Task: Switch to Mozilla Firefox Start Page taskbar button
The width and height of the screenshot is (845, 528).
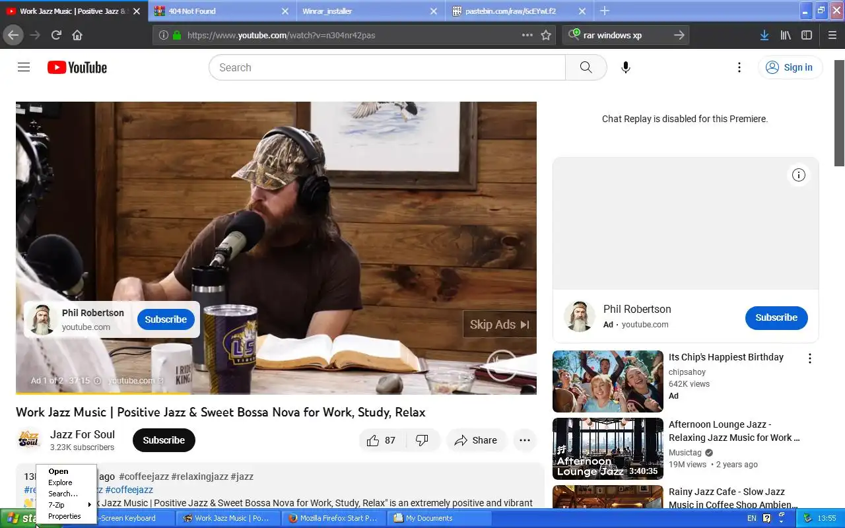Action: [x=334, y=518]
